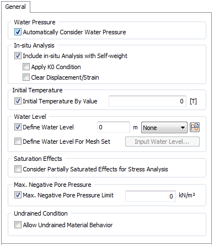
Task: Select the negative pore pressure limit field
Action: pos(151,196)
